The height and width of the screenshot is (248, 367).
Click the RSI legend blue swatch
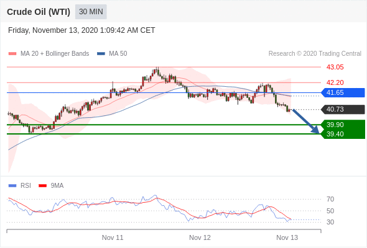tap(12, 186)
